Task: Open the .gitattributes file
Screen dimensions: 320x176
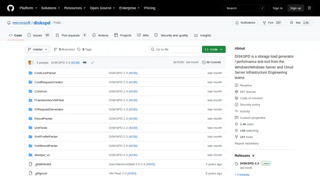Action: point(43,164)
